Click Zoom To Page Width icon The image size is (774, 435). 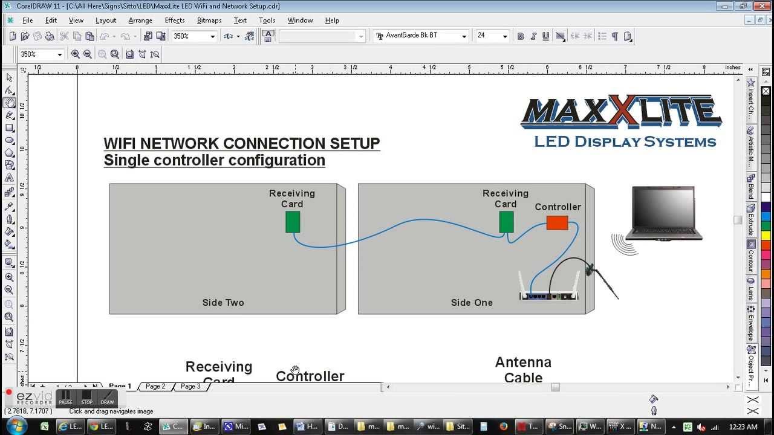tap(142, 54)
